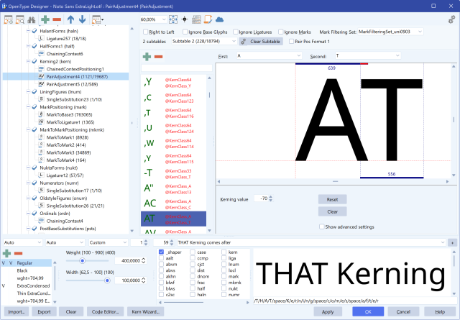The image size is (460, 320).
Task: Click the Reset button
Action: pyautogui.click(x=332, y=199)
